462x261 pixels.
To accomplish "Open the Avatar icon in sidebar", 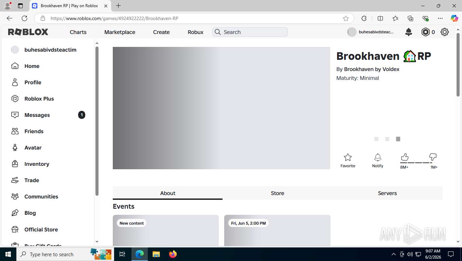I will (x=15, y=147).
